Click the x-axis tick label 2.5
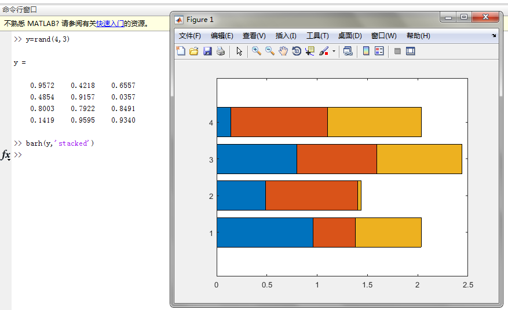 coord(468,285)
